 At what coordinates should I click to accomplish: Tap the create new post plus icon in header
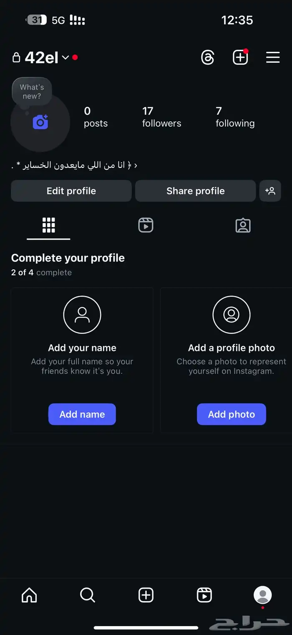point(240,58)
